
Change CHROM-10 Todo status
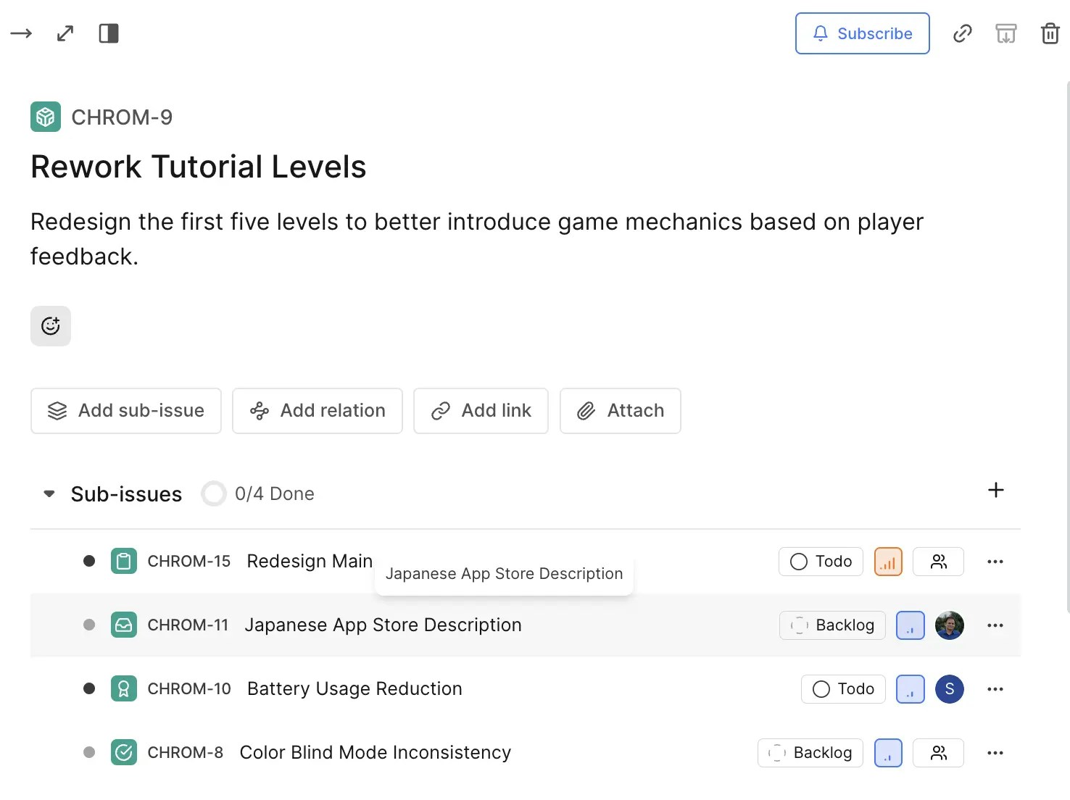click(x=843, y=689)
